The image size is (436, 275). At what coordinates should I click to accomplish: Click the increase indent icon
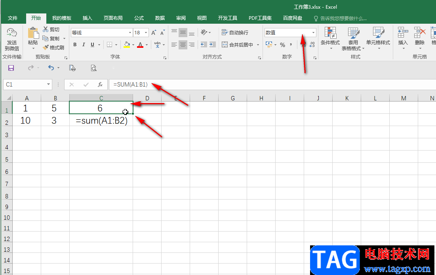213,44
